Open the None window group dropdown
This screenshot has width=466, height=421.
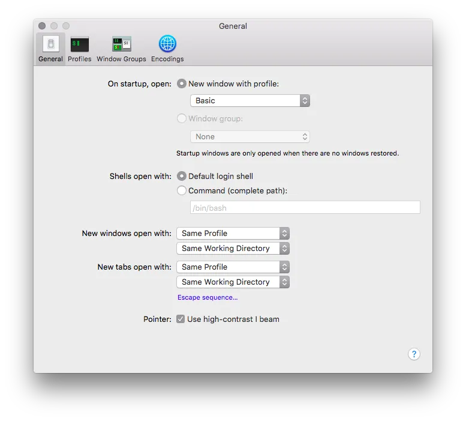tap(250, 136)
